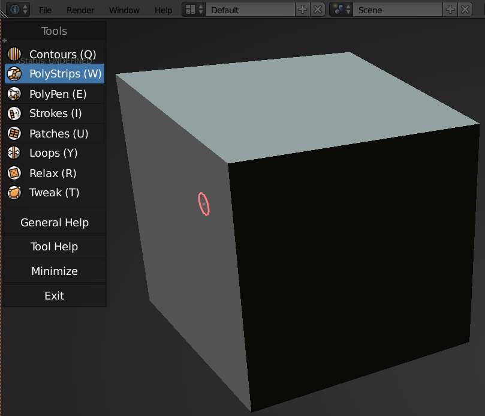
Task: Click the General Help button
Action: [x=54, y=222]
